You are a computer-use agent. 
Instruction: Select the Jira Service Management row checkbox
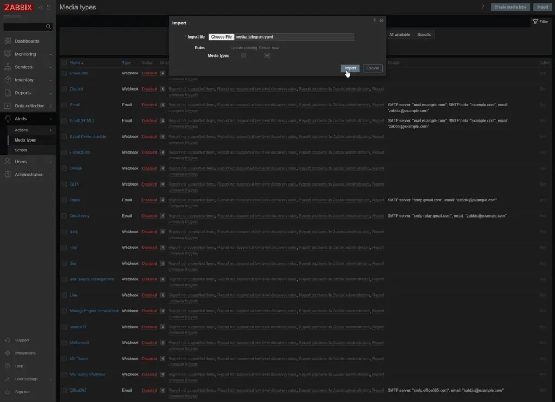(64, 279)
